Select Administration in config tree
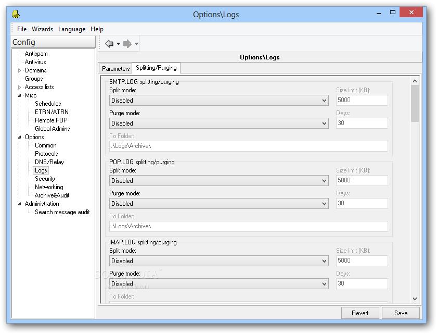437x334 pixels. tap(42, 204)
